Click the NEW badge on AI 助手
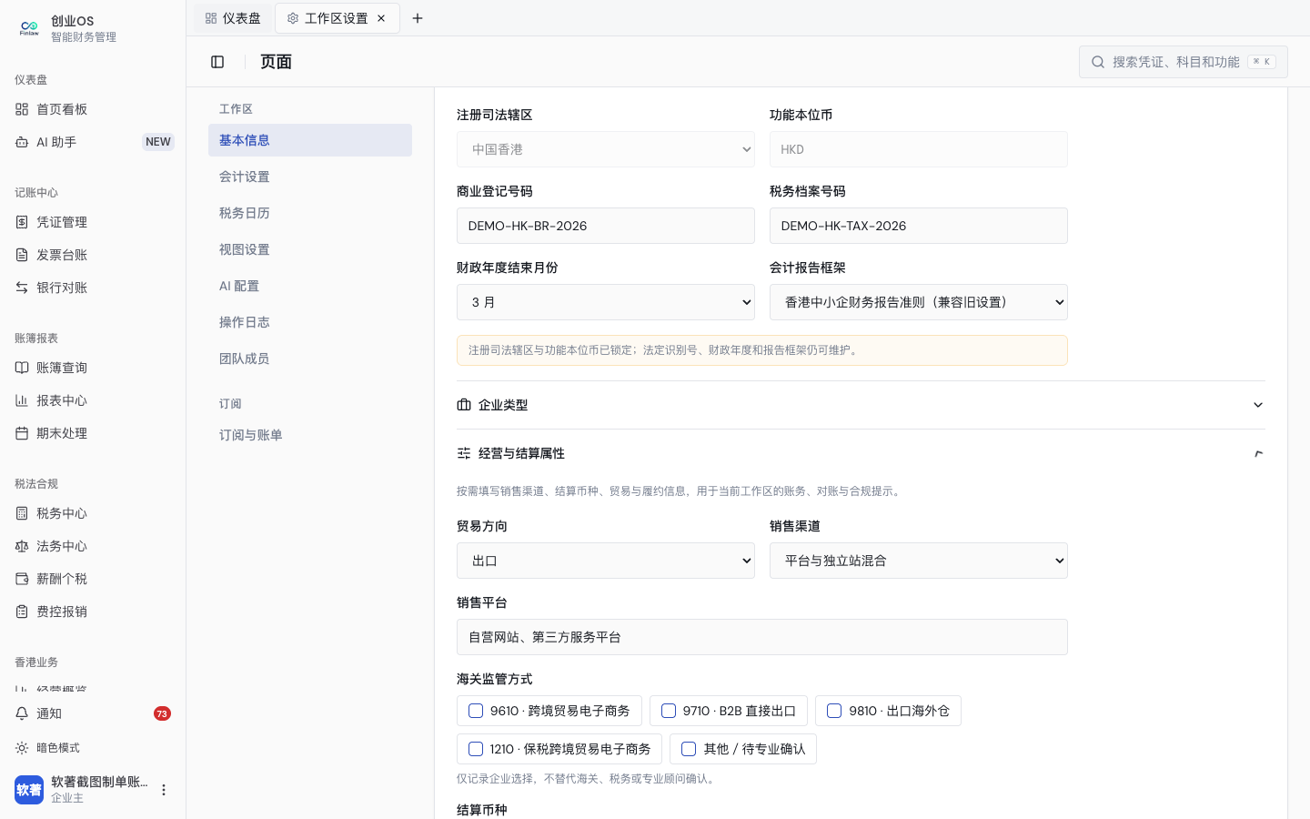The image size is (1310, 819). pyautogui.click(x=158, y=142)
